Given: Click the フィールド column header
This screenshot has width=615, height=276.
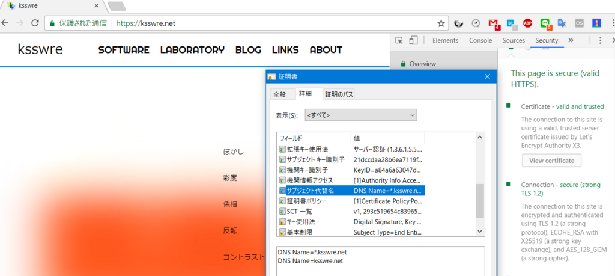Looking at the screenshot, I should [x=314, y=138].
